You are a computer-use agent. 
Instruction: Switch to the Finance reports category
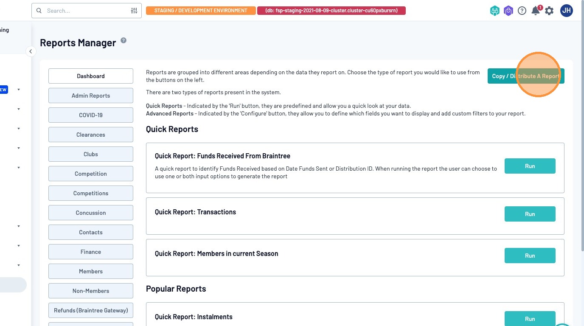pos(91,252)
